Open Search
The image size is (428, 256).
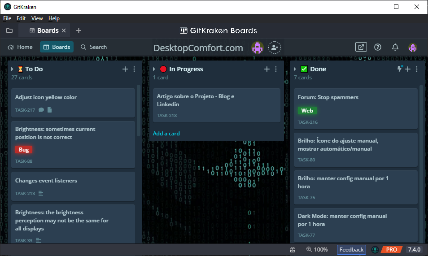tap(94, 47)
